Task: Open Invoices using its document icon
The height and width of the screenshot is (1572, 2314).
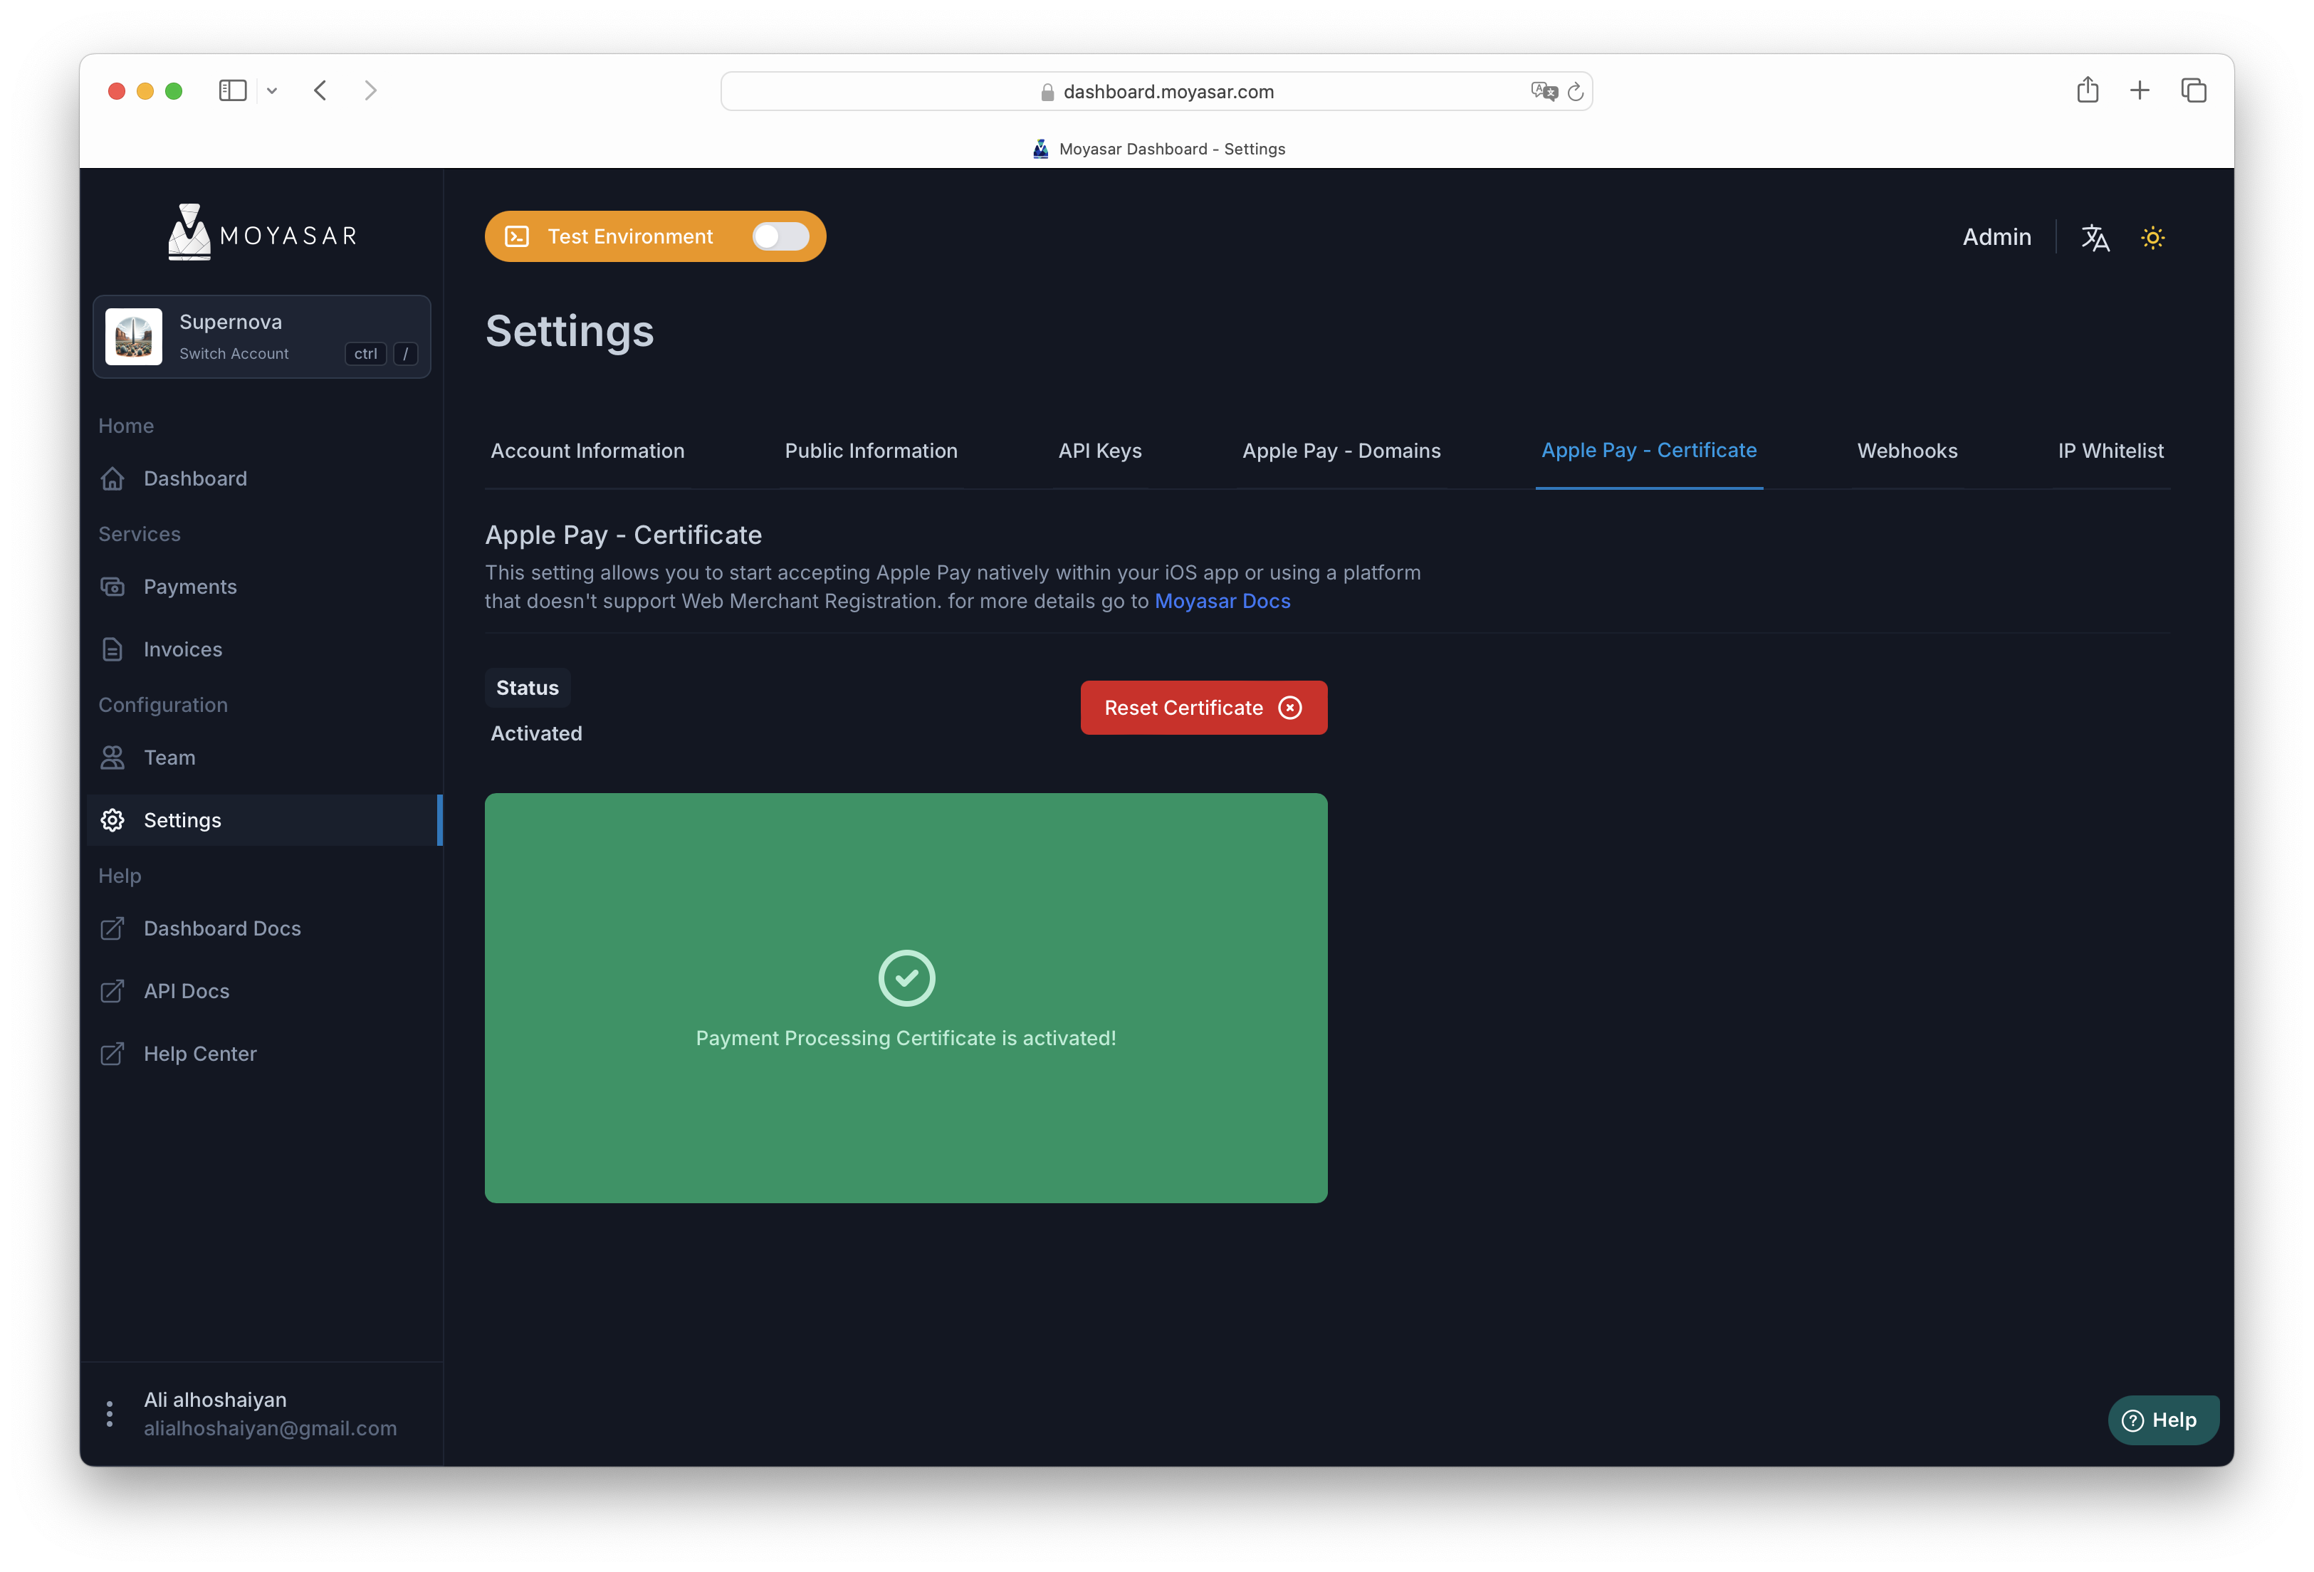Action: (112, 649)
